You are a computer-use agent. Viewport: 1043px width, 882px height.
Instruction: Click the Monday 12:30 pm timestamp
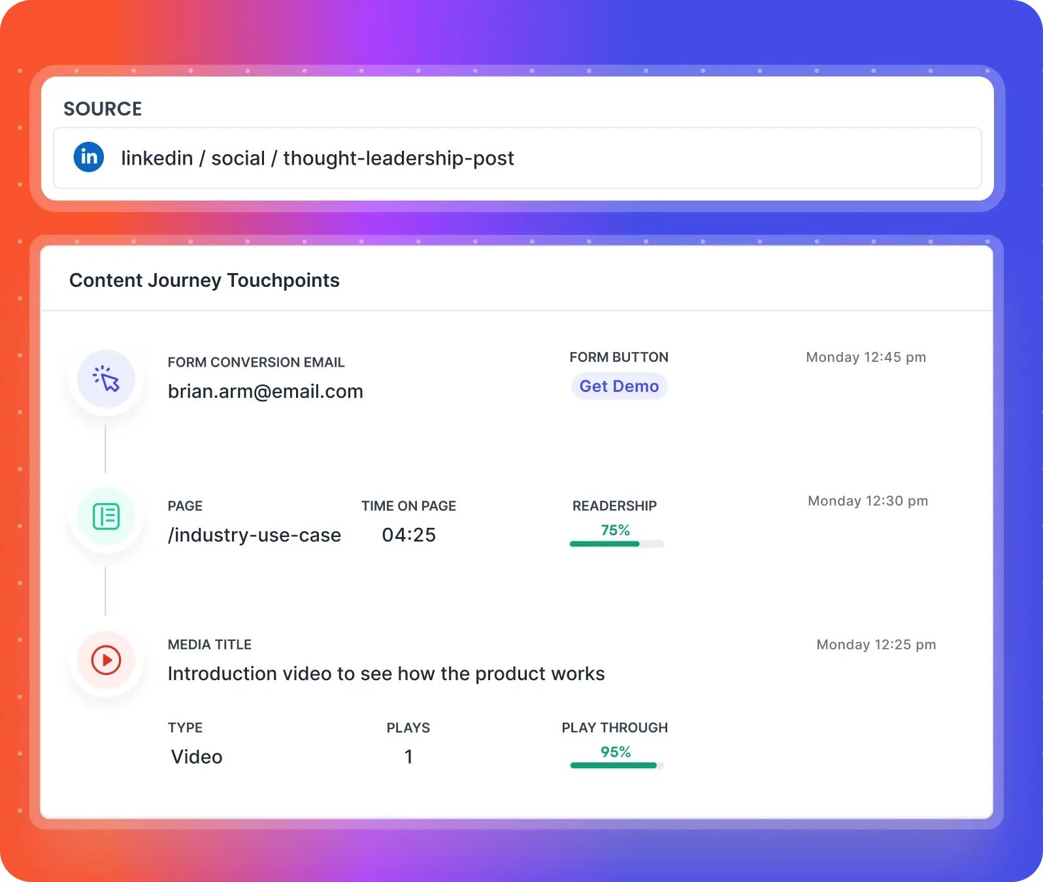867,501
